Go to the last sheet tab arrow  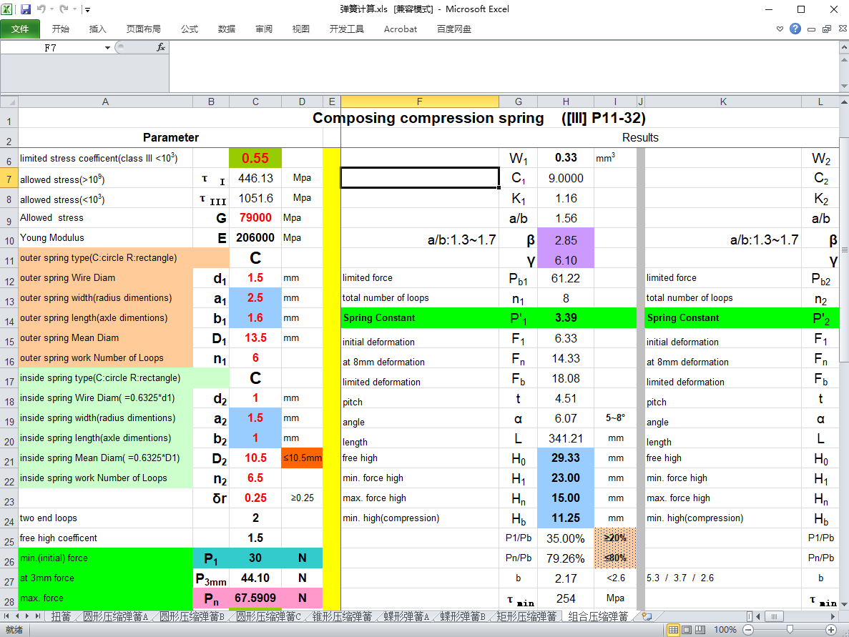coord(37,616)
